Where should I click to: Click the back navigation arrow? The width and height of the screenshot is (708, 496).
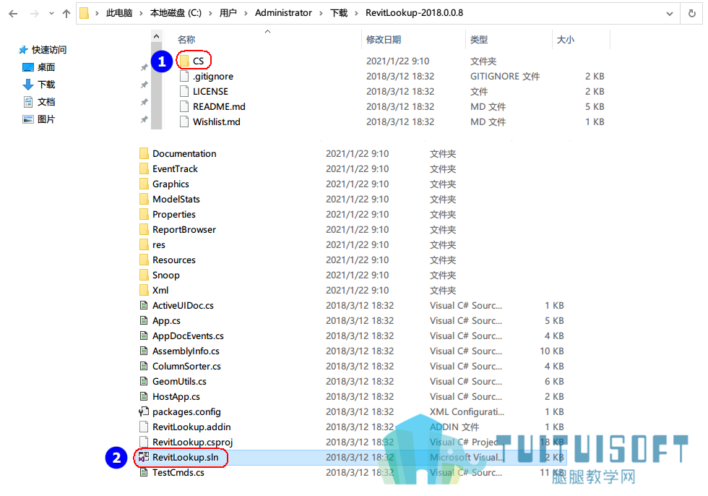[x=13, y=14]
